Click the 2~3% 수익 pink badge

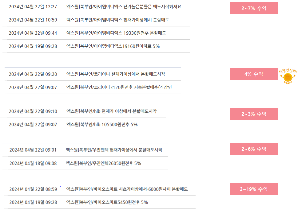(x=254, y=114)
